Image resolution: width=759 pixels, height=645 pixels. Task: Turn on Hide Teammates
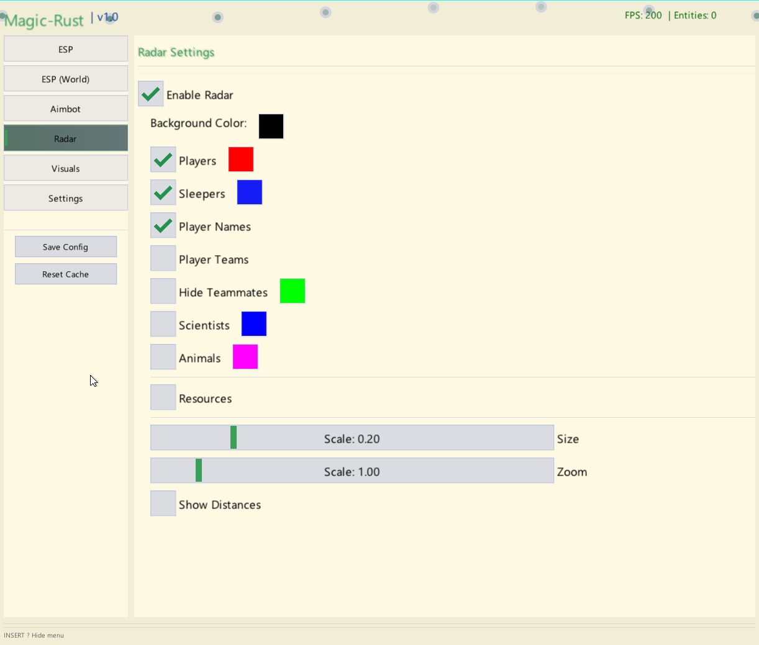click(162, 290)
